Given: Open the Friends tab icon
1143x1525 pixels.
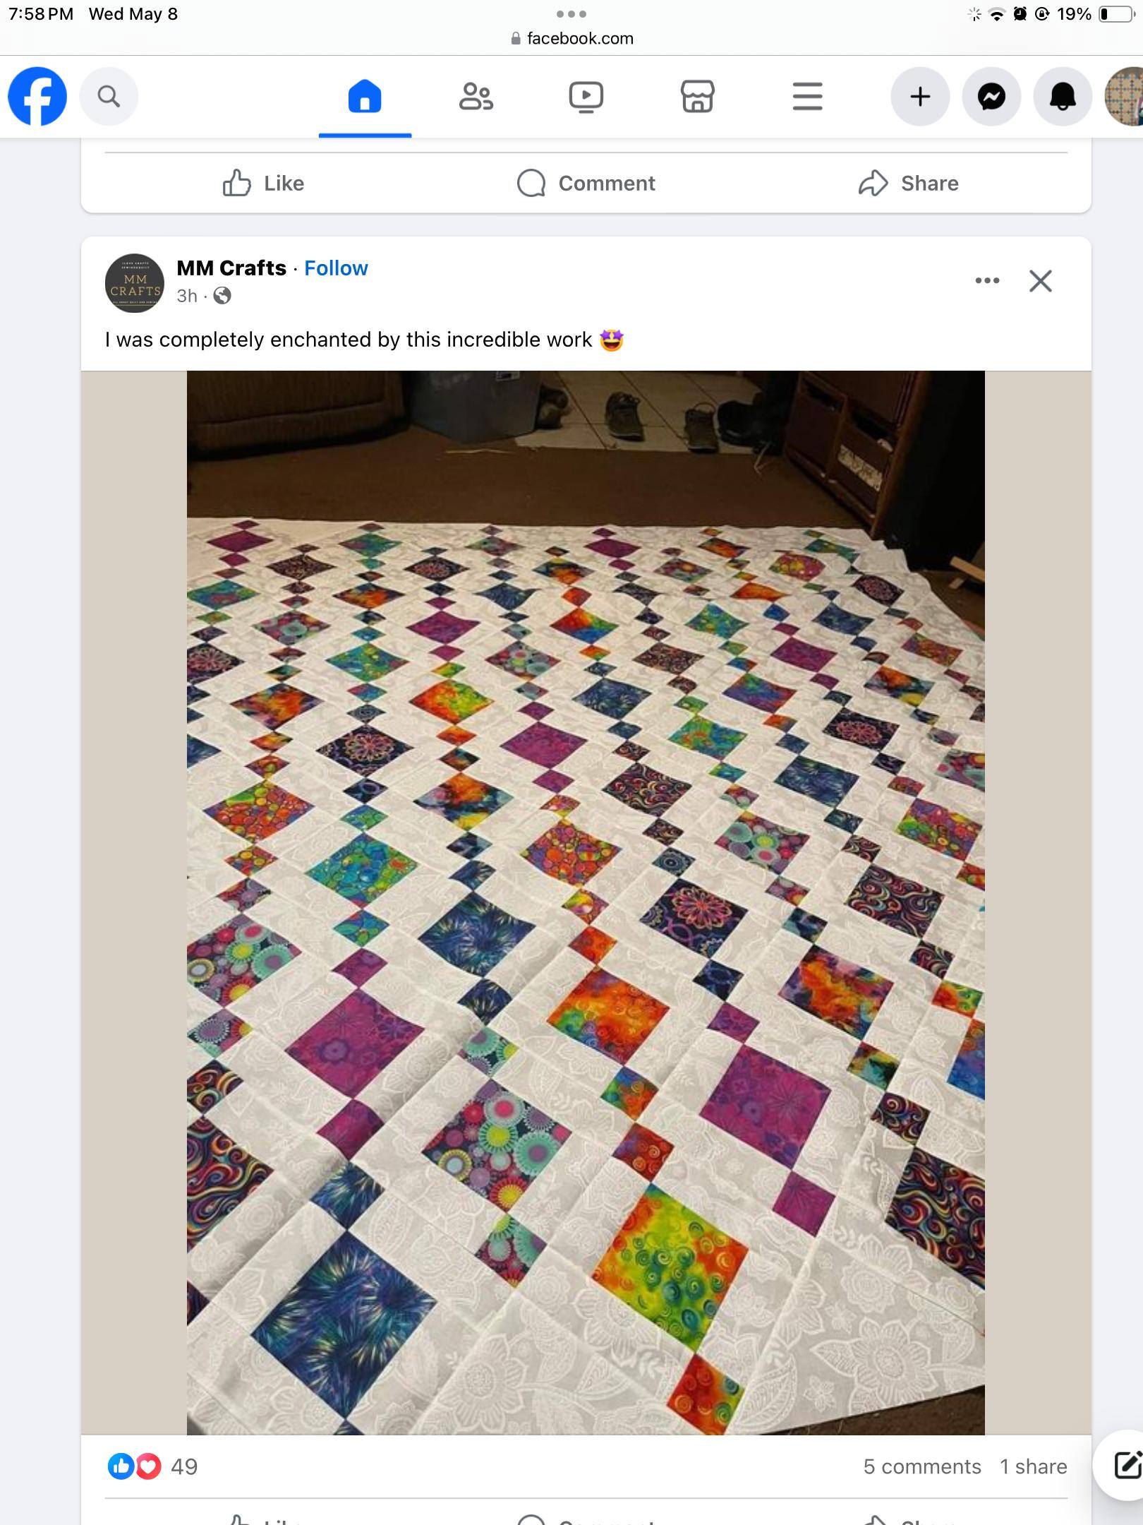Looking at the screenshot, I should click(476, 97).
